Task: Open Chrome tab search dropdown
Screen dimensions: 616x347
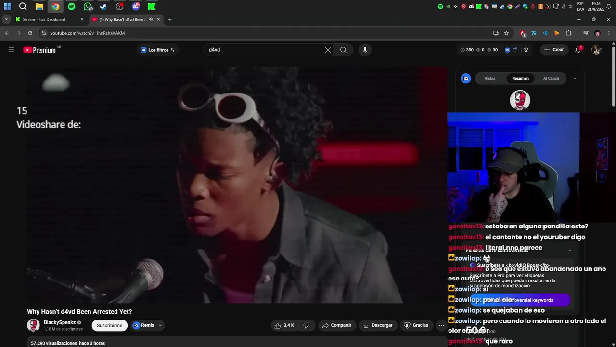Action: pyautogui.click(x=6, y=20)
